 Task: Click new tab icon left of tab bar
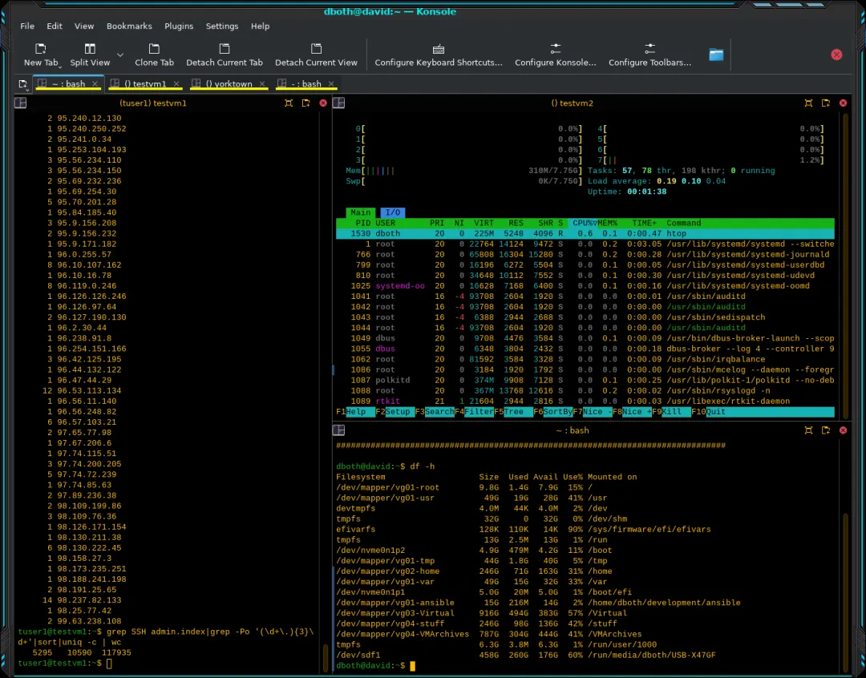pyautogui.click(x=22, y=84)
